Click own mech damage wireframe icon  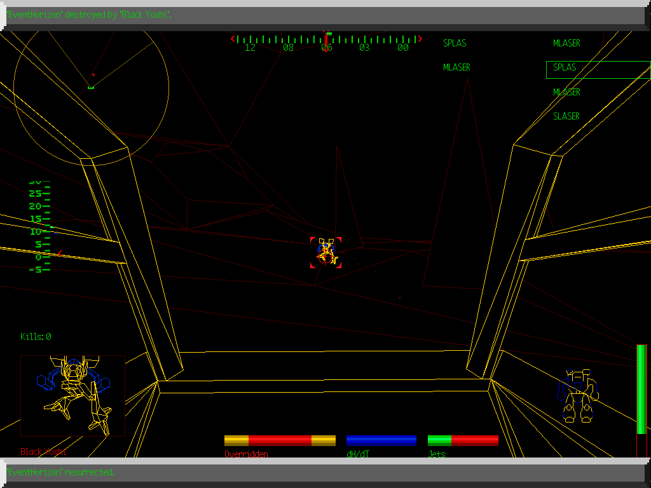point(578,396)
